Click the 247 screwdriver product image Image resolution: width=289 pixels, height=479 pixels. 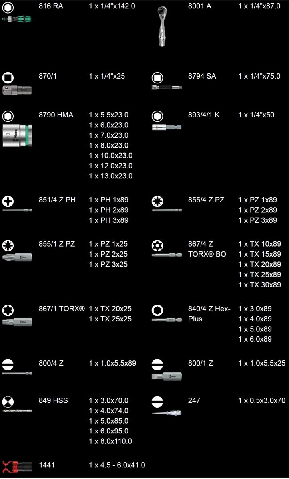click(x=167, y=413)
